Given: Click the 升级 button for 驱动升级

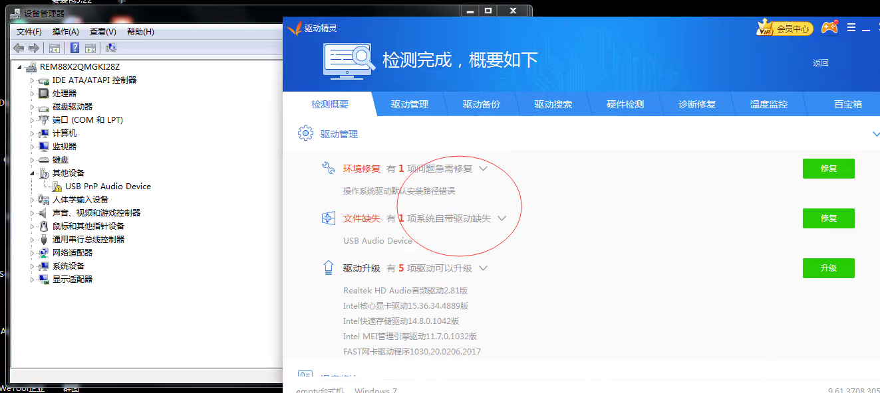Looking at the screenshot, I should 829,268.
